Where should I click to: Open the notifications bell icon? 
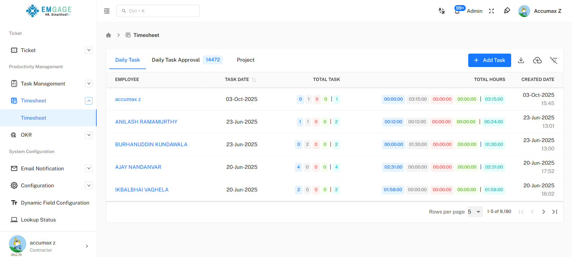coord(457,11)
